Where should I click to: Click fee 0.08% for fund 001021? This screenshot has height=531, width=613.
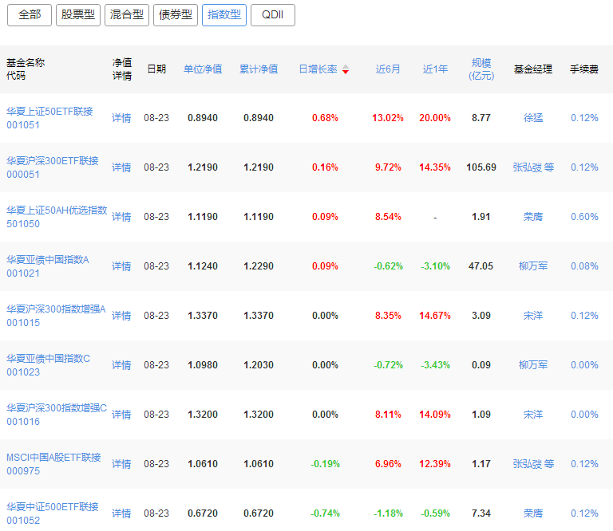584,265
